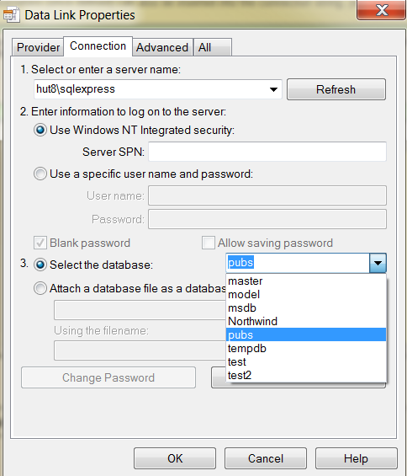Viewport: 407px width, 476px height.
Task: Select Use a specific user name and password
Action: click(x=40, y=174)
